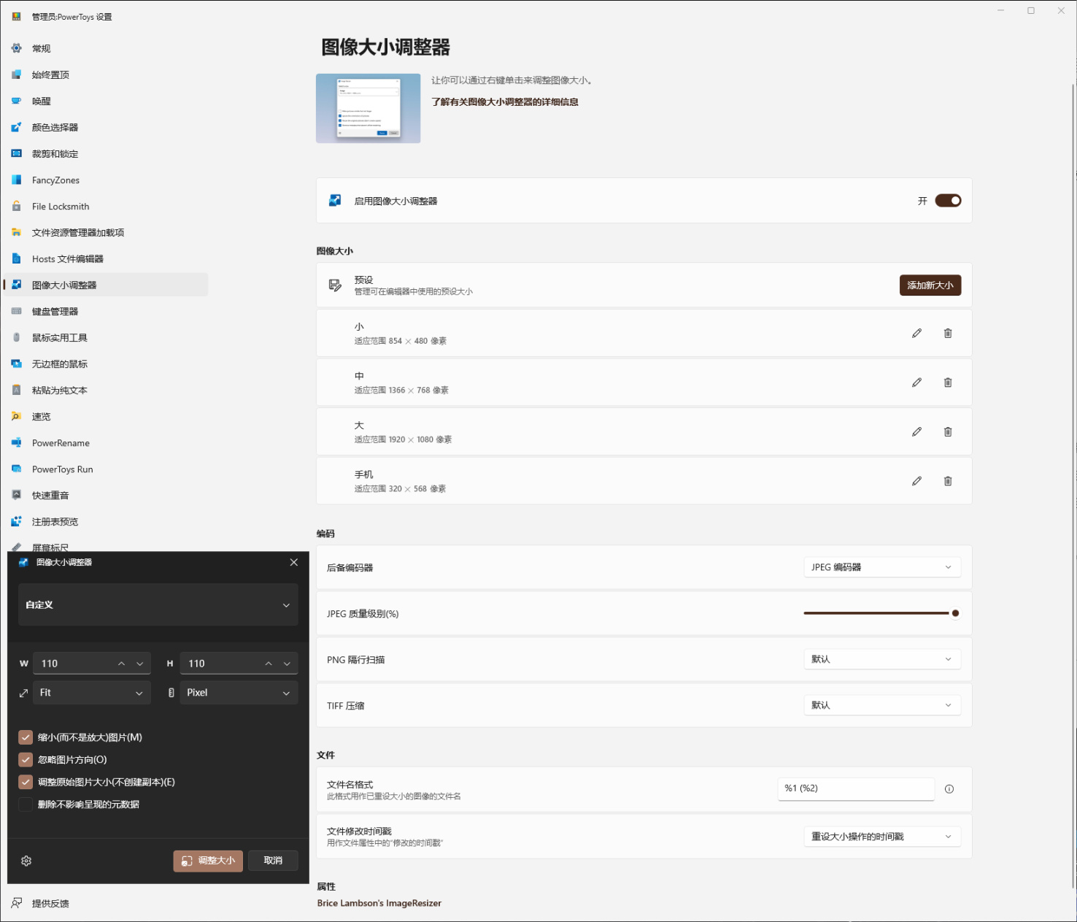Screen dimensions: 1077x922
Task: Click the 始终置顶 sidebar icon
Action: click(16, 74)
